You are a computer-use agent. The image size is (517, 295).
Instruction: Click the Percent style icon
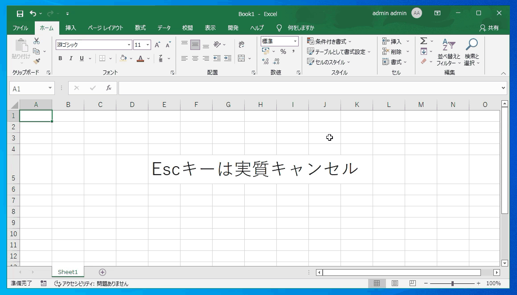click(x=283, y=51)
